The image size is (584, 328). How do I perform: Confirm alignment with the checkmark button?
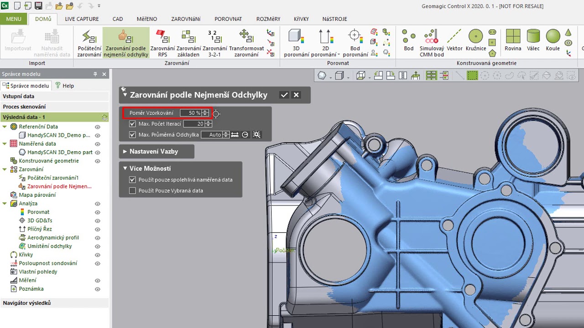click(284, 95)
